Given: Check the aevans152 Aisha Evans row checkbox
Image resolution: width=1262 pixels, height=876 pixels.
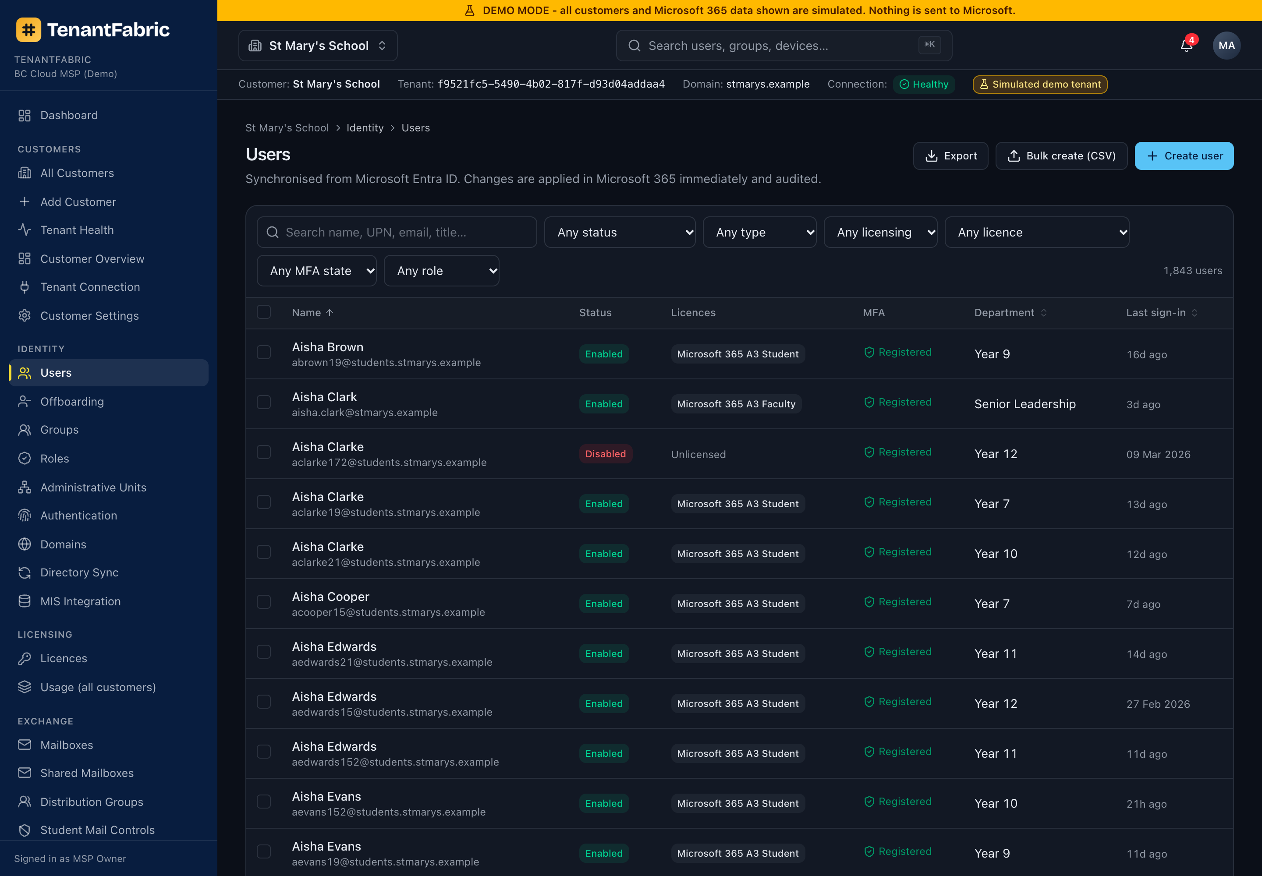Looking at the screenshot, I should pyautogui.click(x=264, y=802).
